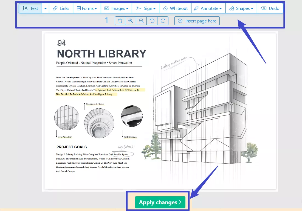Open the Annotate menu

coord(208,8)
